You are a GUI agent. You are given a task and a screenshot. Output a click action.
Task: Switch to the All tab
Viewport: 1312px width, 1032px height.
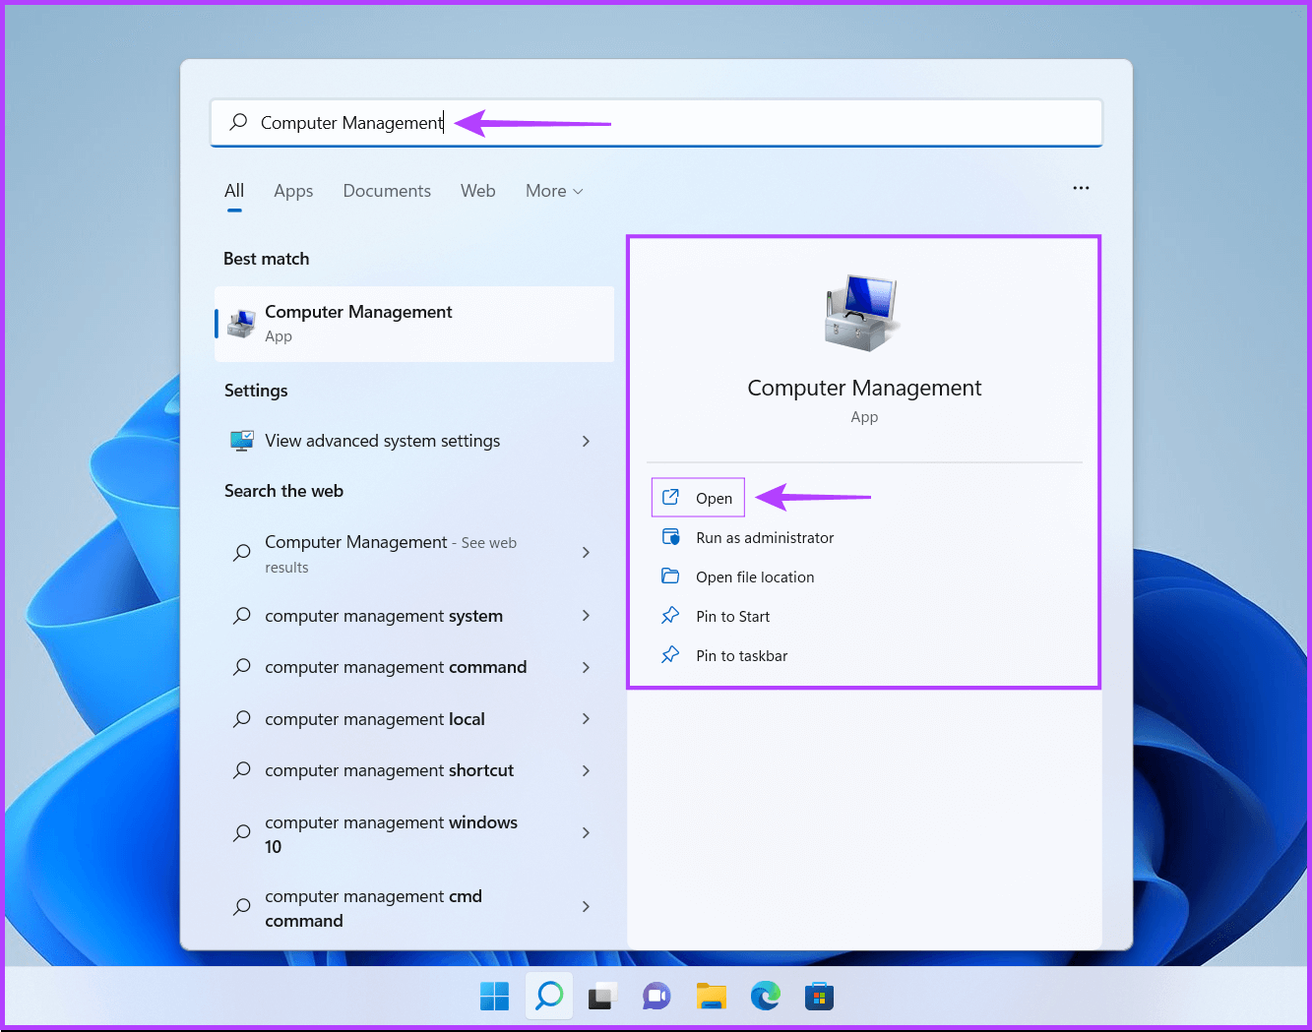234,191
